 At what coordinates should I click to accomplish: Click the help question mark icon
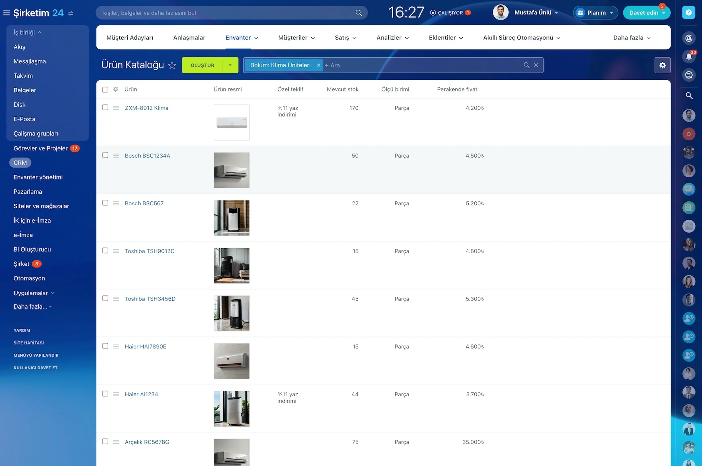click(x=688, y=13)
